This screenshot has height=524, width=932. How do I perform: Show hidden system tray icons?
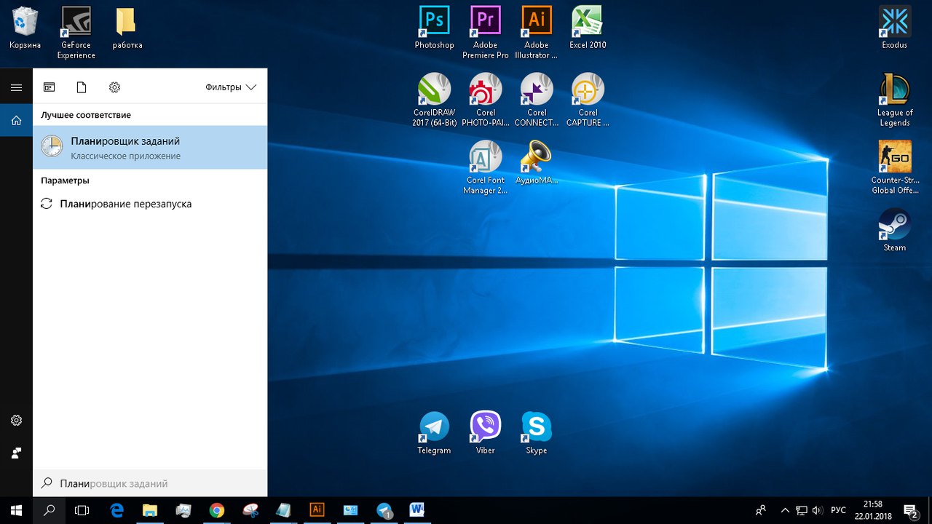coord(785,510)
